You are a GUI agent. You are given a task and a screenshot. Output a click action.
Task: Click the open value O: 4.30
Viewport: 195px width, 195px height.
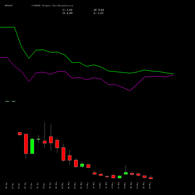click(67, 13)
